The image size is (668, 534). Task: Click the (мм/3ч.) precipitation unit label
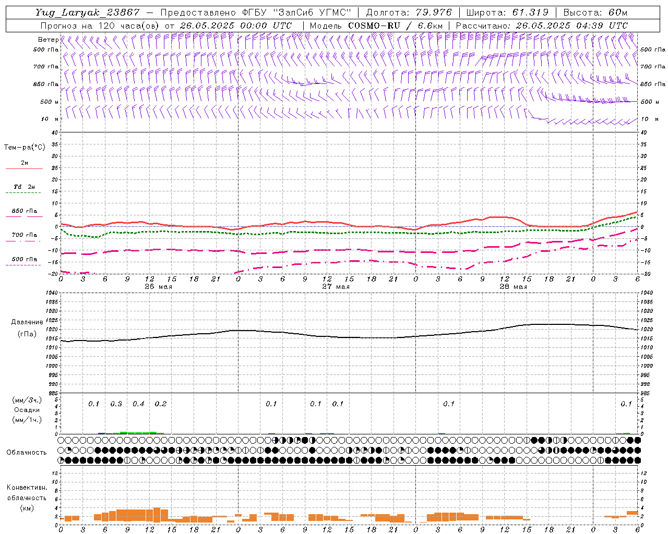tap(27, 400)
